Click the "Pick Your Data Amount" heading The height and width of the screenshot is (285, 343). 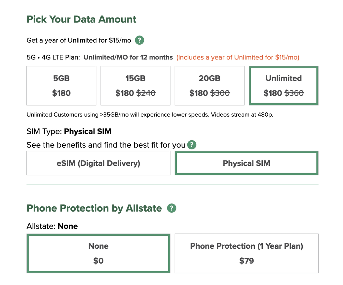81,19
